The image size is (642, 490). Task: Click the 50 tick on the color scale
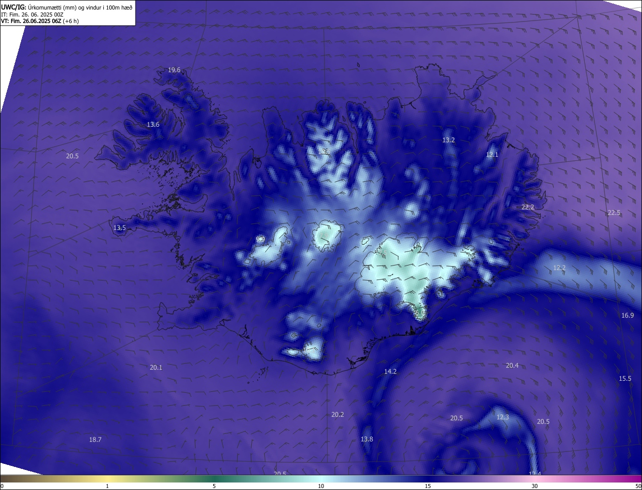click(638, 486)
